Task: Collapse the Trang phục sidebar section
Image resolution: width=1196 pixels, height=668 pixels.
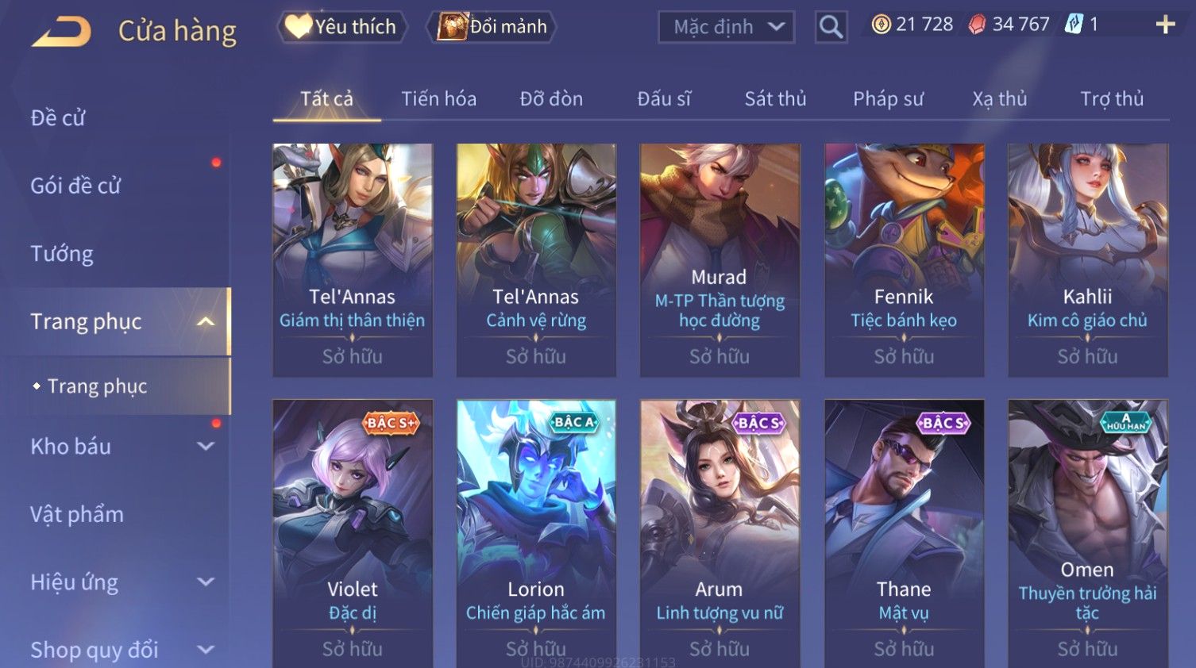Action: (x=206, y=321)
